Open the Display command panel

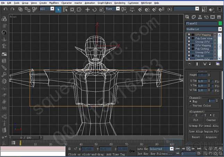tap(213, 17)
